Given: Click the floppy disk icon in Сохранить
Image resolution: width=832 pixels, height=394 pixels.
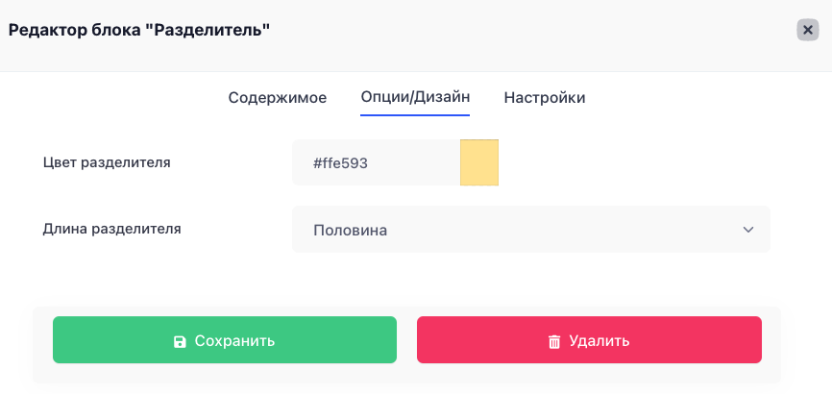Looking at the screenshot, I should pos(180,341).
